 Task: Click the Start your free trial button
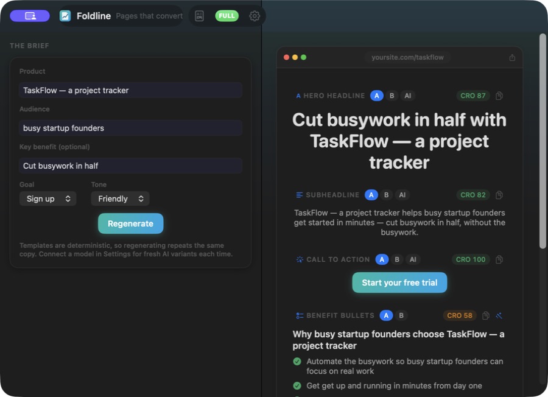click(x=399, y=283)
